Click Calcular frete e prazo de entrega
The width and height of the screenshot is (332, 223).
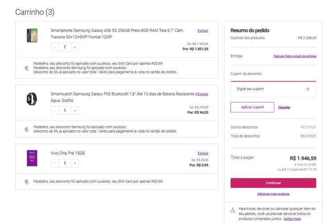(x=295, y=56)
